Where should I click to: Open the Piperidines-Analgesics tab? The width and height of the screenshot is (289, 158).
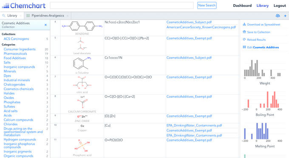point(48,16)
